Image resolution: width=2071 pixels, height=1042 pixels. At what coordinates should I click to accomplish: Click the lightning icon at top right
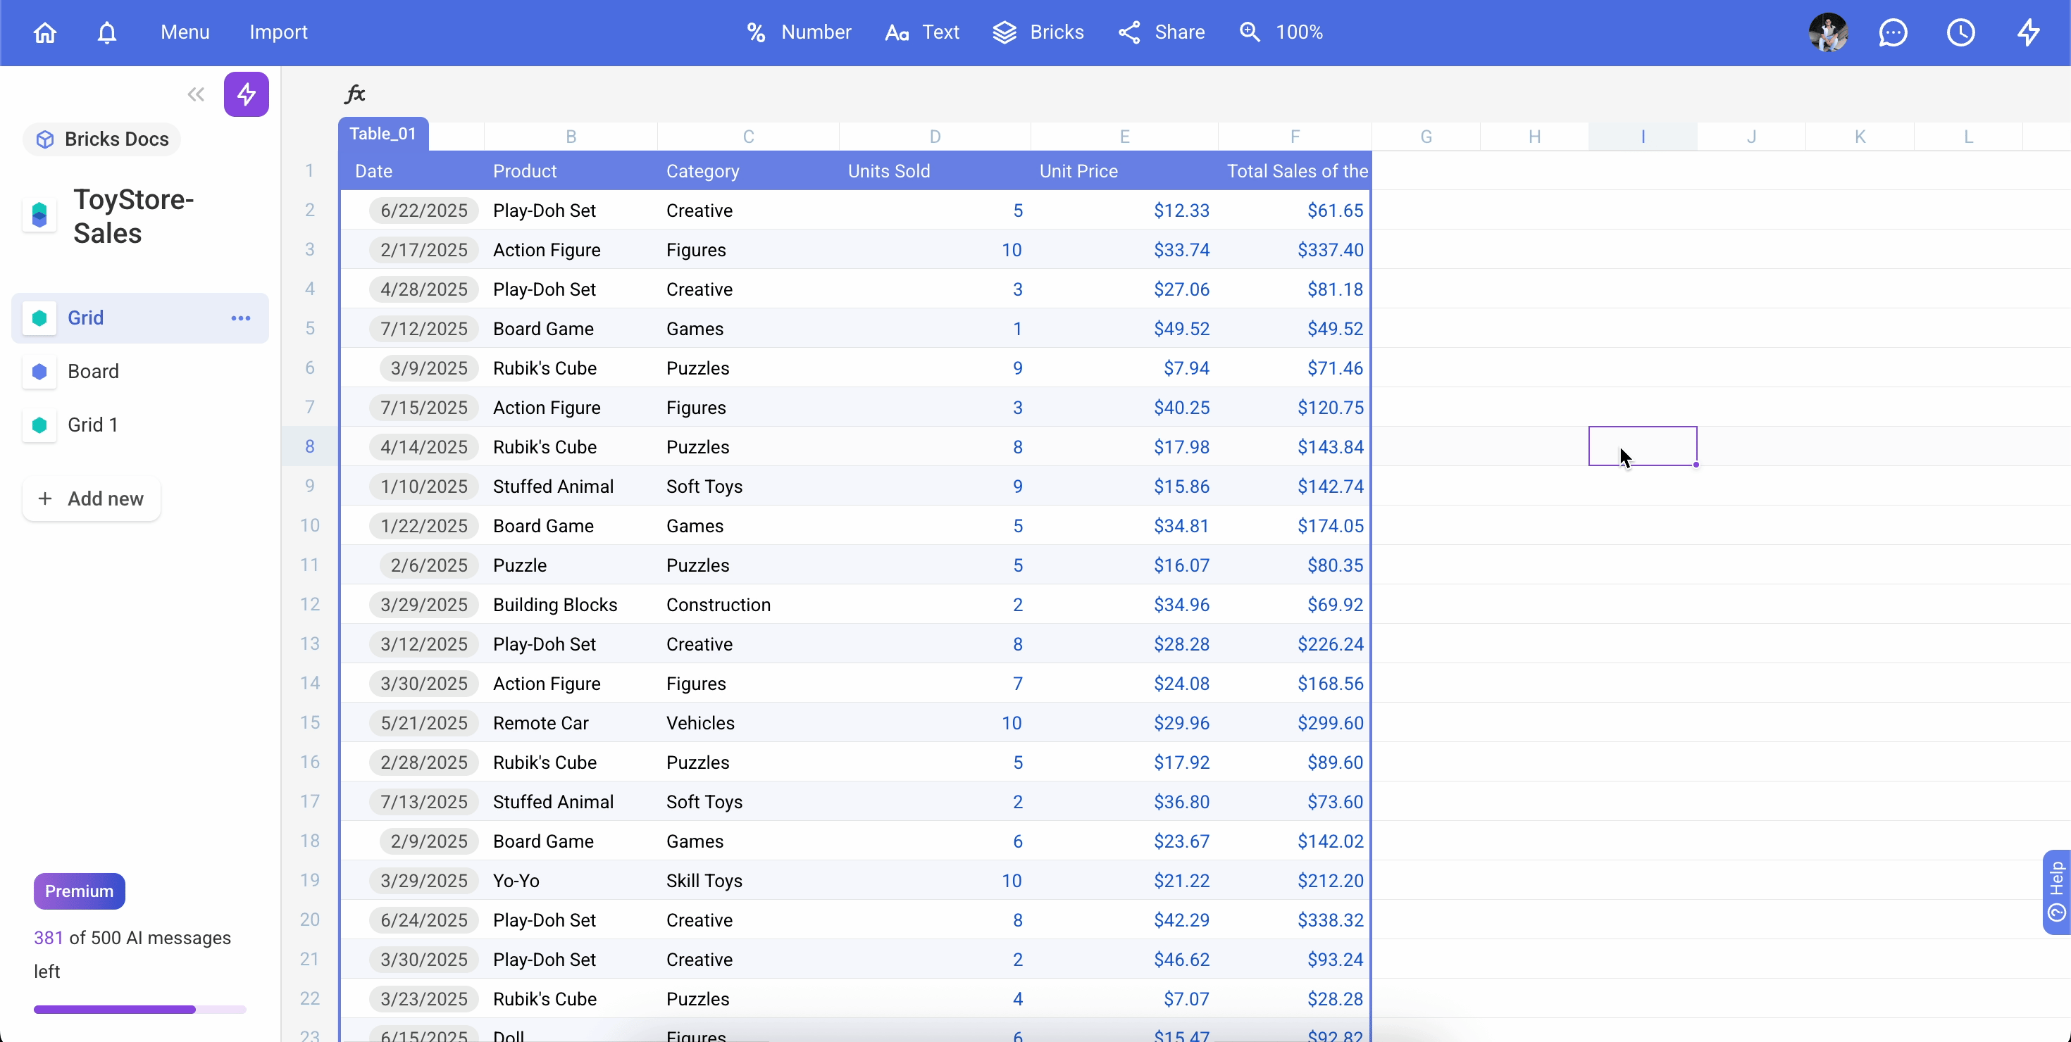click(2029, 32)
